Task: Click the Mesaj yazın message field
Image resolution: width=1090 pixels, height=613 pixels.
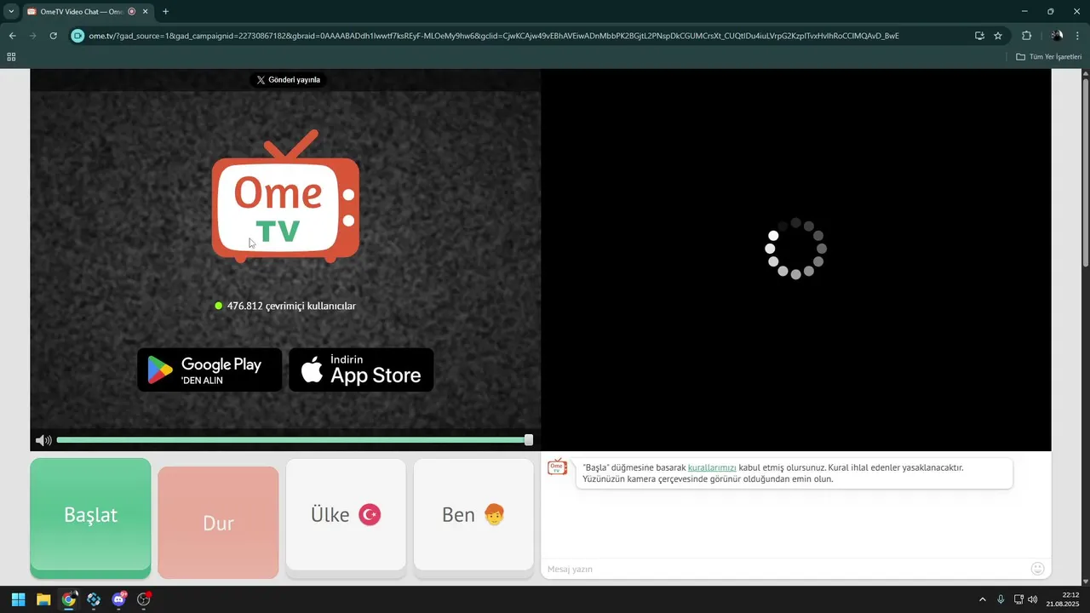Action: tap(783, 569)
